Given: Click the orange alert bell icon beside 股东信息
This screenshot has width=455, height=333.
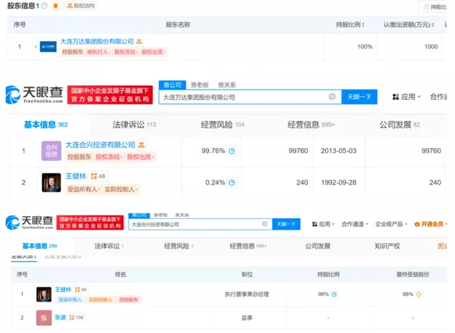Looking at the screenshot, I should click(56, 6).
